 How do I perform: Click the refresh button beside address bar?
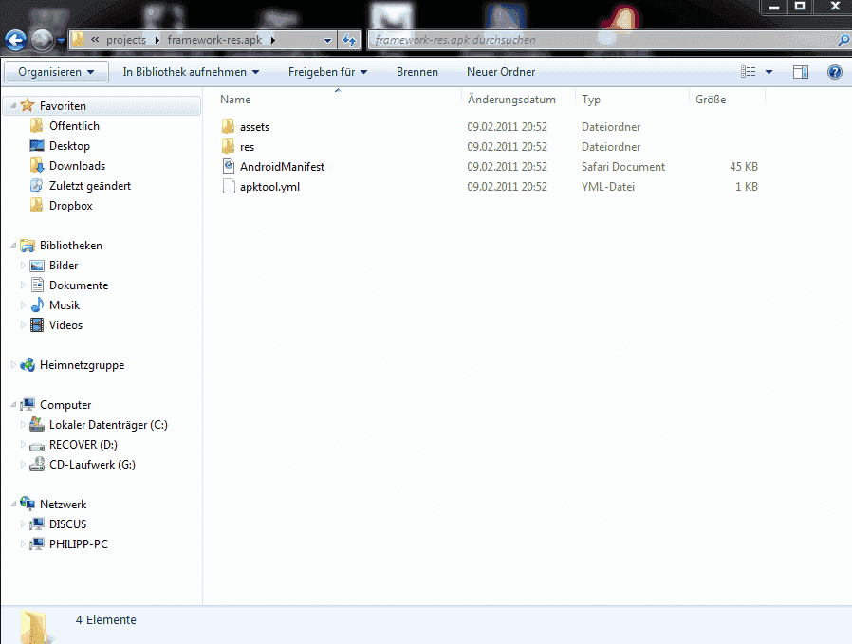[349, 40]
